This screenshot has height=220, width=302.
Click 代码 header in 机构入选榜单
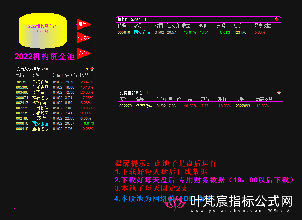pyautogui.click(x=20, y=75)
